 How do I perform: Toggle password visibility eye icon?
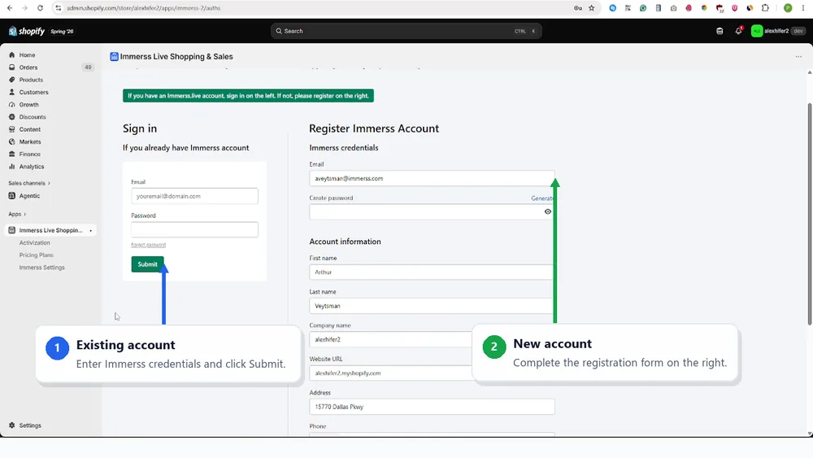547,212
